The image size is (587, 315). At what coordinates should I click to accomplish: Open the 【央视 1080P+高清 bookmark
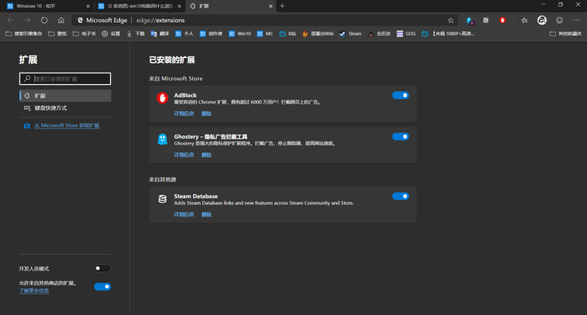coord(448,33)
